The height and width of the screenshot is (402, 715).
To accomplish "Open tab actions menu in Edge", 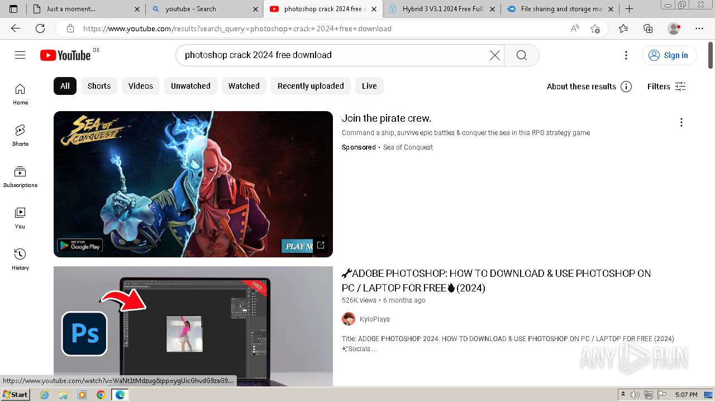I will [x=13, y=9].
